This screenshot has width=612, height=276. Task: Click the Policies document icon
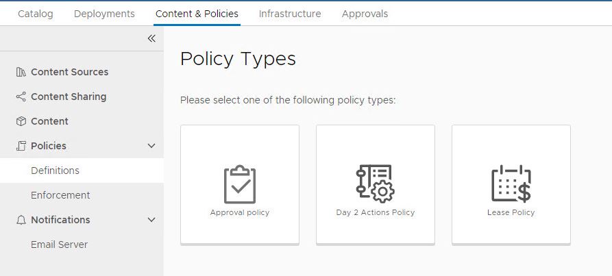[x=21, y=146]
